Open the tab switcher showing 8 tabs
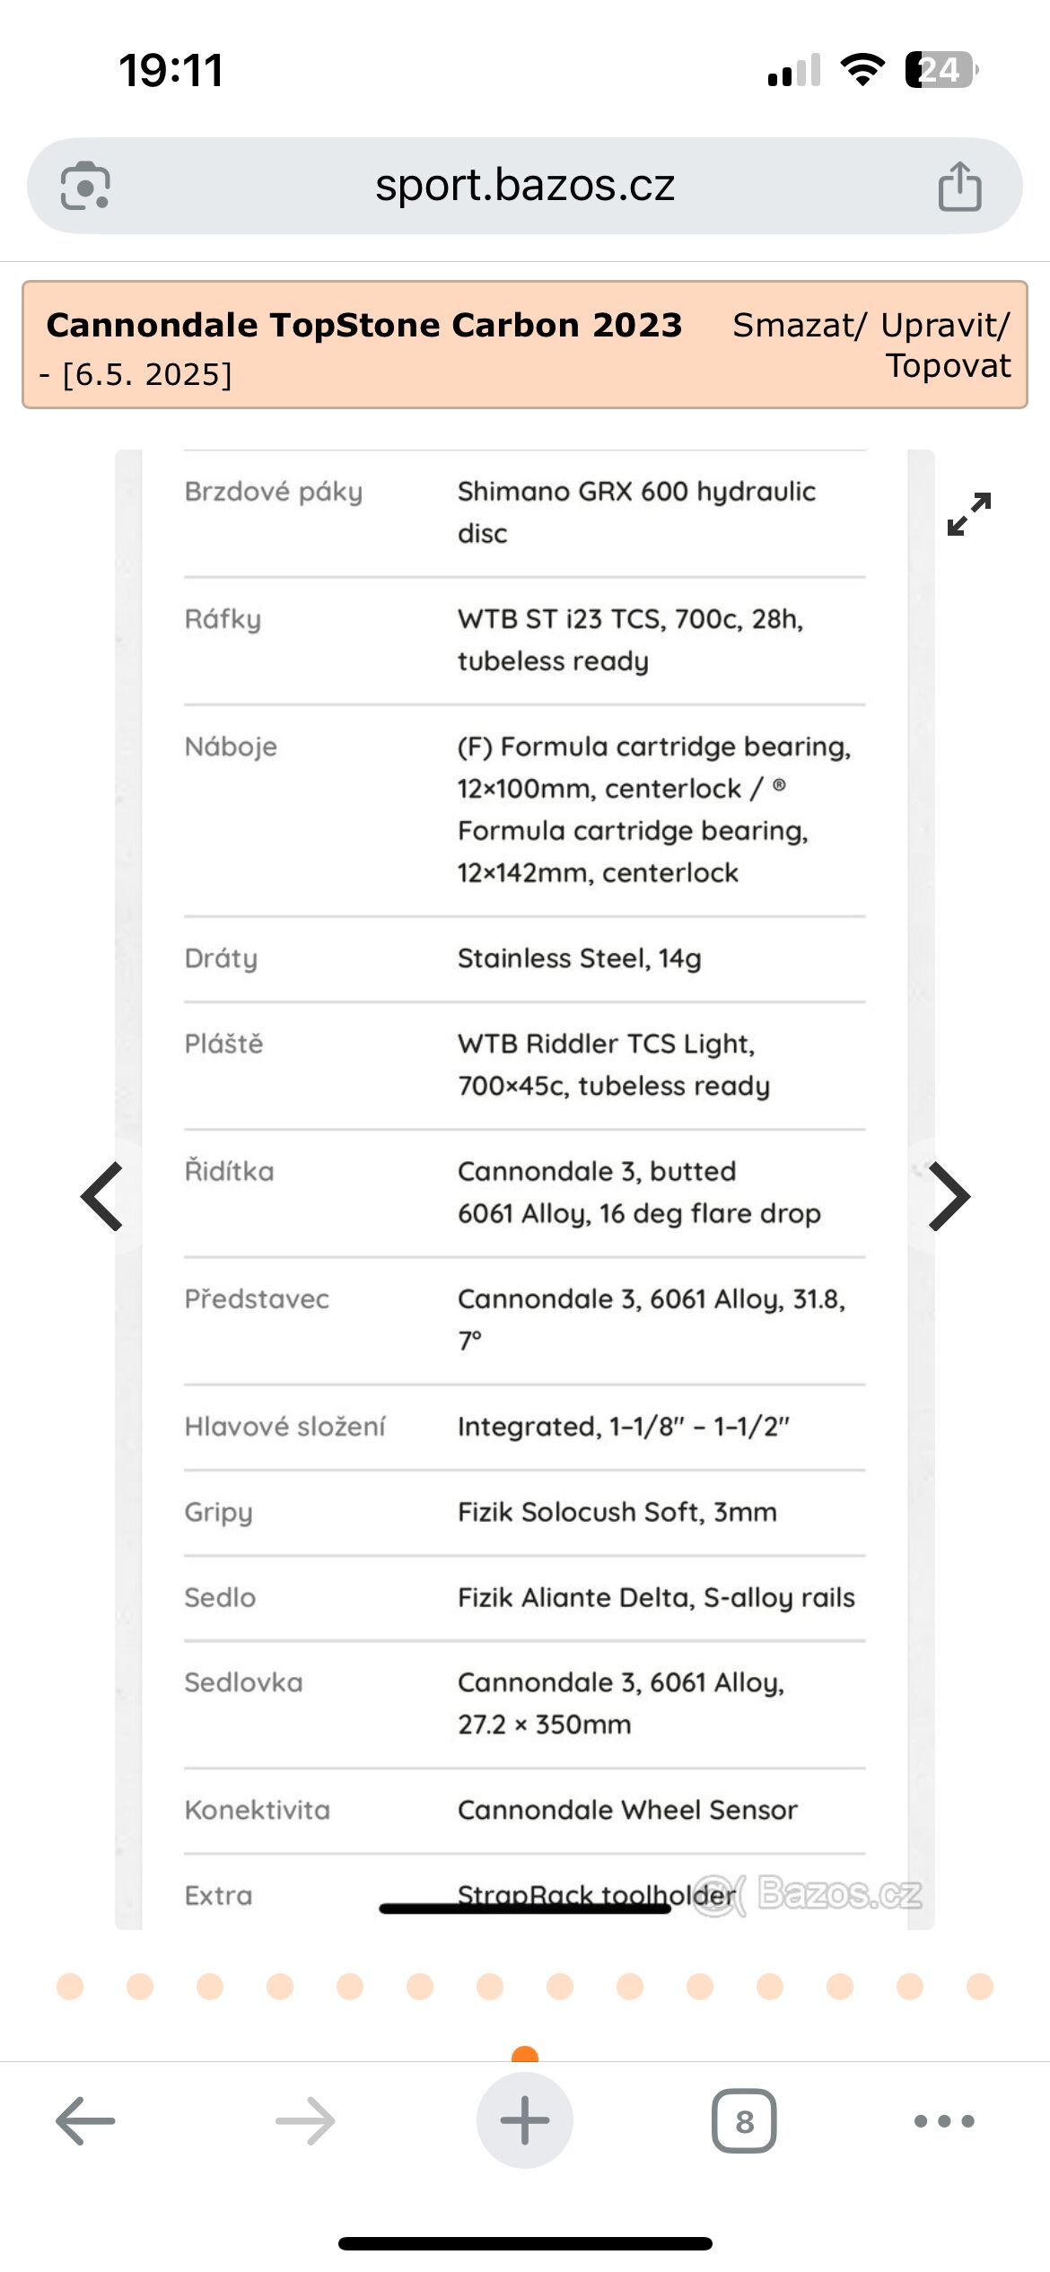 (x=744, y=2121)
